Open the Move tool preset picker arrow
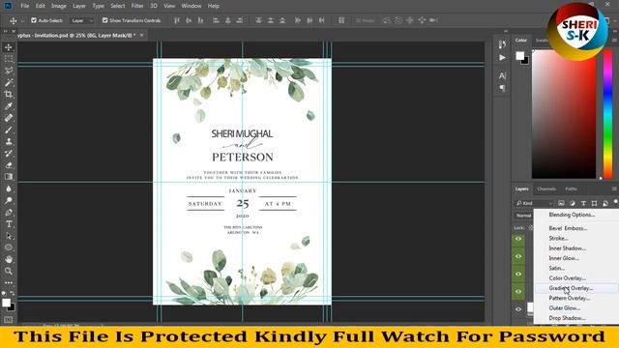The height and width of the screenshot is (348, 619). (x=22, y=20)
